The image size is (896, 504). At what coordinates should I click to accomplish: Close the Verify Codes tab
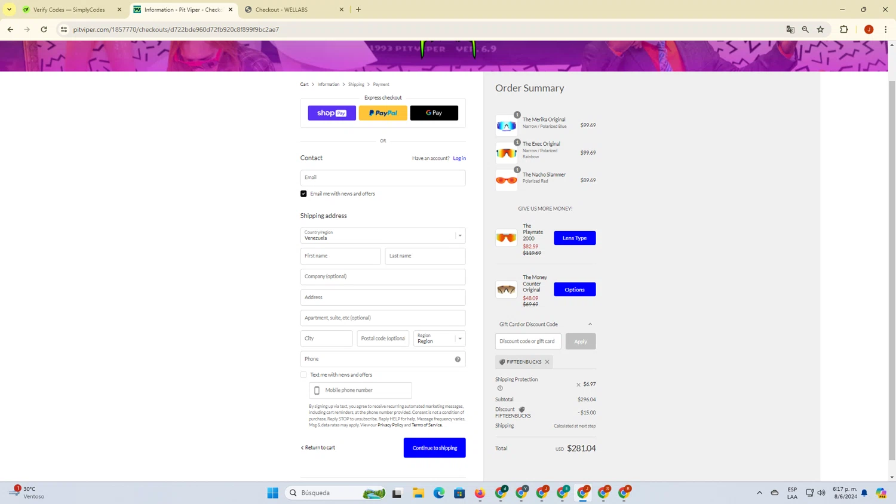(x=119, y=10)
